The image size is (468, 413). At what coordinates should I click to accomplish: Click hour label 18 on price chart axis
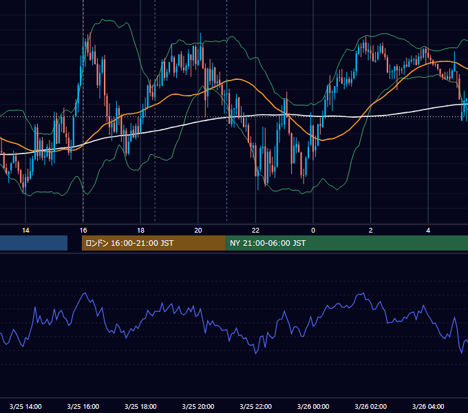[x=140, y=231]
